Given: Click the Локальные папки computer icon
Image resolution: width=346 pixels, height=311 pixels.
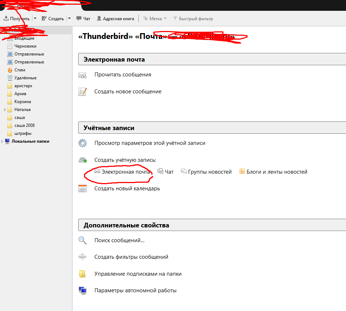Looking at the screenshot, I should pos(7,141).
